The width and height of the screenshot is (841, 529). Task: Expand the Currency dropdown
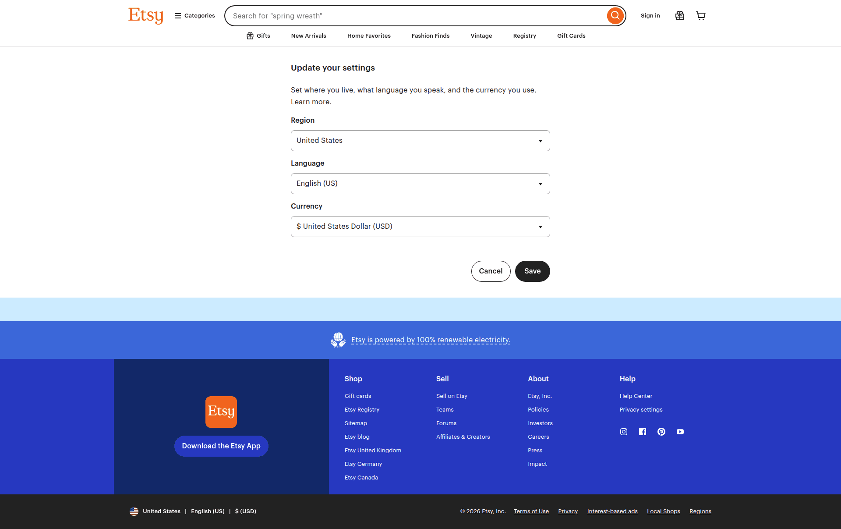point(420,227)
